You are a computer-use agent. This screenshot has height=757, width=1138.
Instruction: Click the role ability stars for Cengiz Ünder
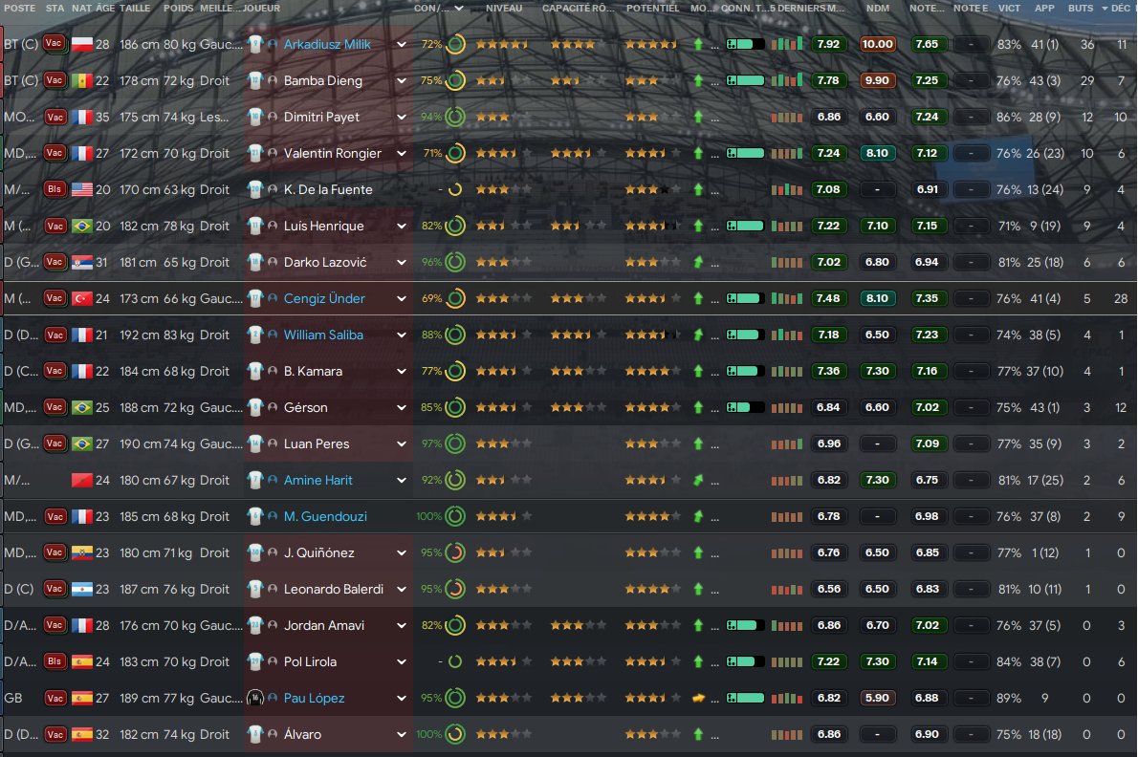pos(578,299)
